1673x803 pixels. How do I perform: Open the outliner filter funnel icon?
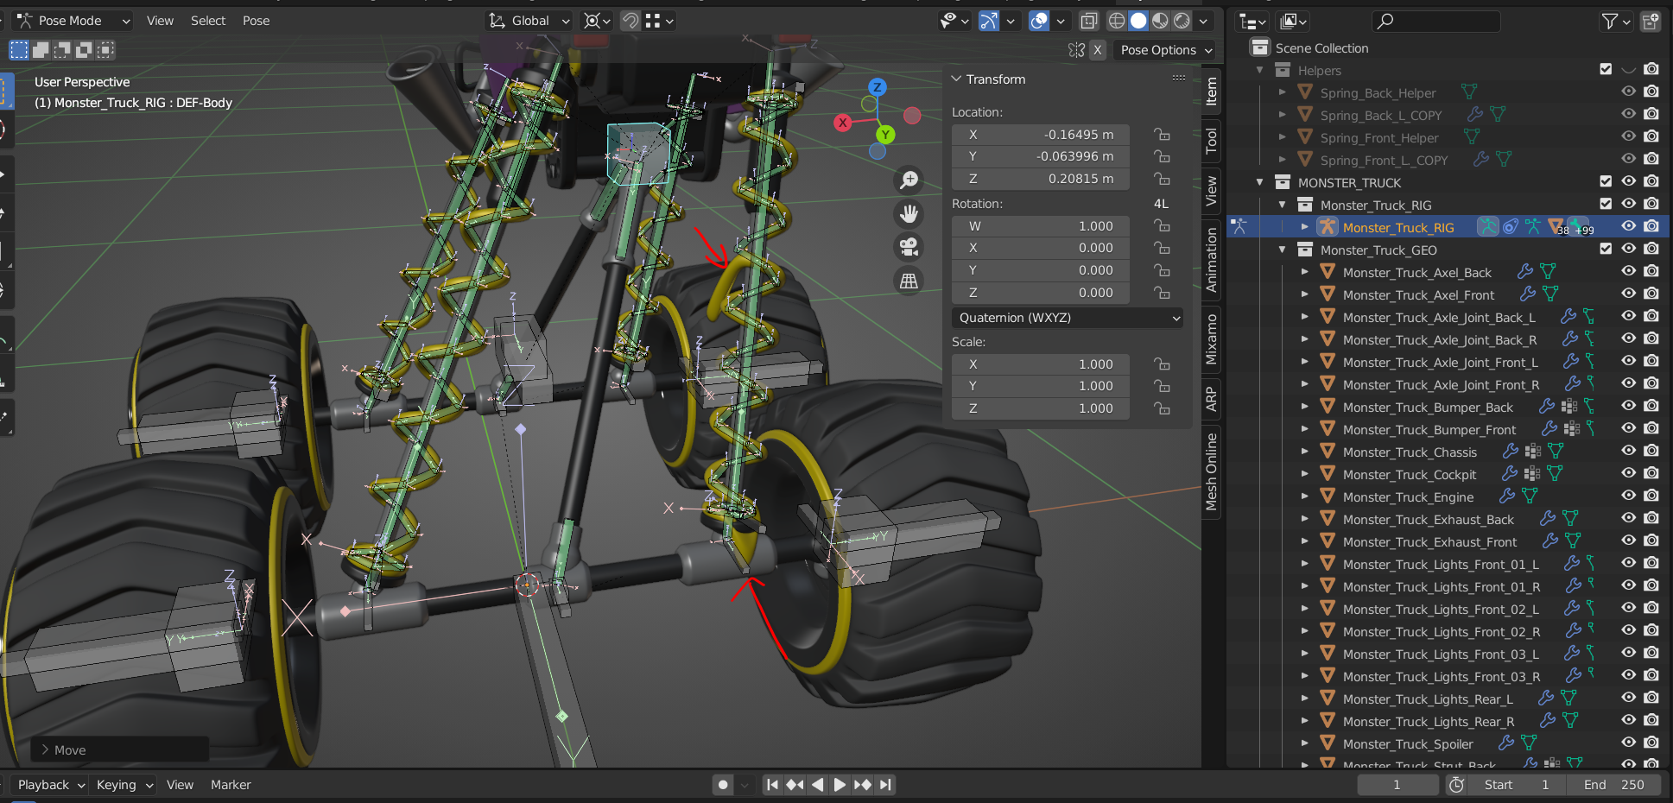pos(1610,21)
